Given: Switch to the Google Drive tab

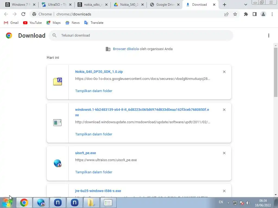Looking at the screenshot, I should point(165,5).
